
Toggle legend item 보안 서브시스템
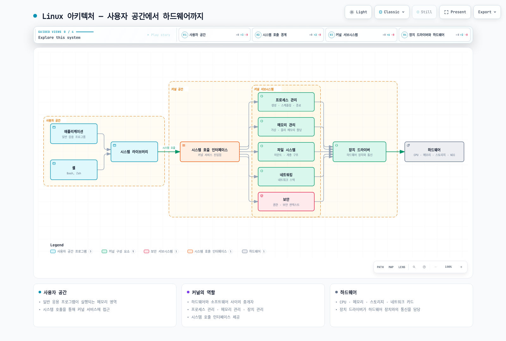point(161,251)
